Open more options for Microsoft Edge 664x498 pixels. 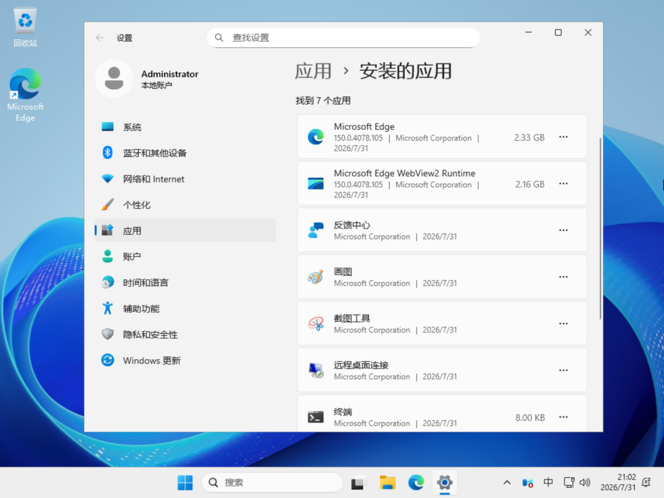[x=563, y=136]
